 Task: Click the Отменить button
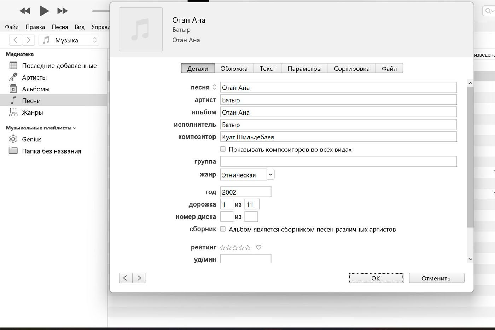436,278
